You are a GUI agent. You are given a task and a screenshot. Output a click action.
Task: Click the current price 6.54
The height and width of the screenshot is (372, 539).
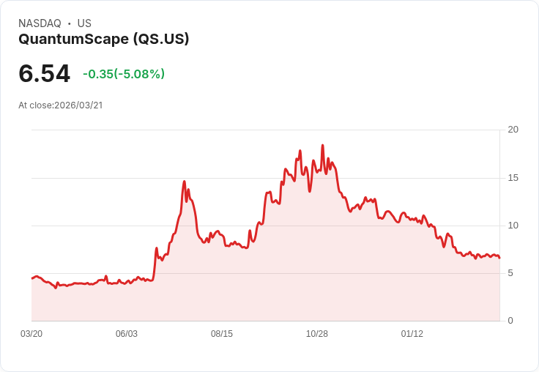(x=45, y=73)
